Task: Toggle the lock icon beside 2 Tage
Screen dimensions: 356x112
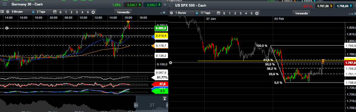Action: pyautogui.click(x=33, y=12)
